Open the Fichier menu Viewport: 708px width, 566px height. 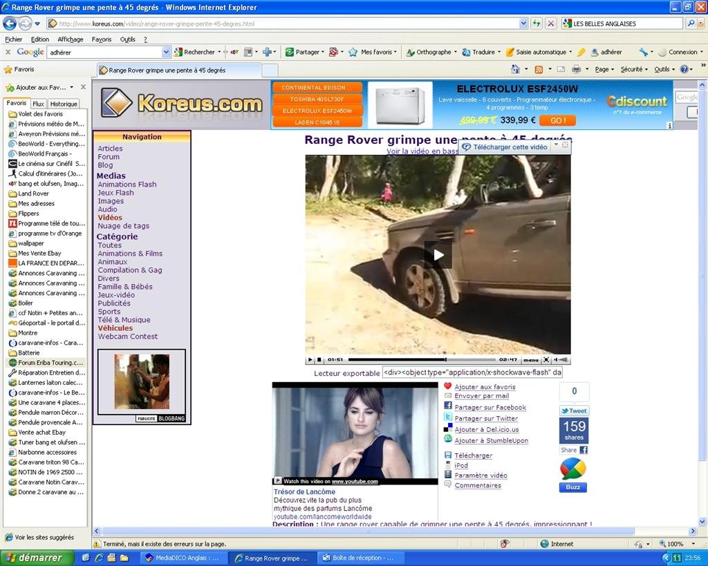click(14, 39)
